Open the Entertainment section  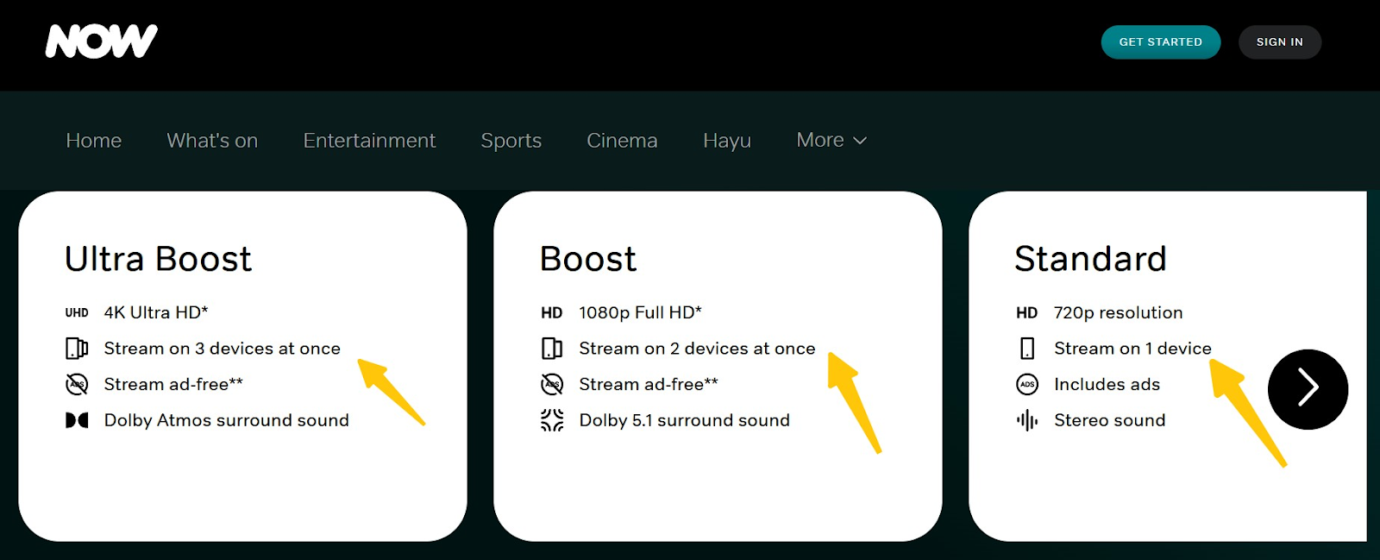(369, 141)
